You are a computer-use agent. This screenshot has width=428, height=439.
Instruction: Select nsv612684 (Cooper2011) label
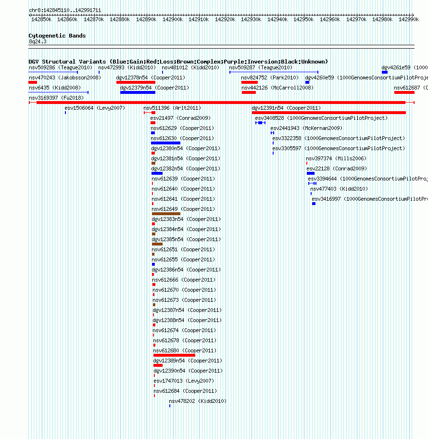pos(186,391)
